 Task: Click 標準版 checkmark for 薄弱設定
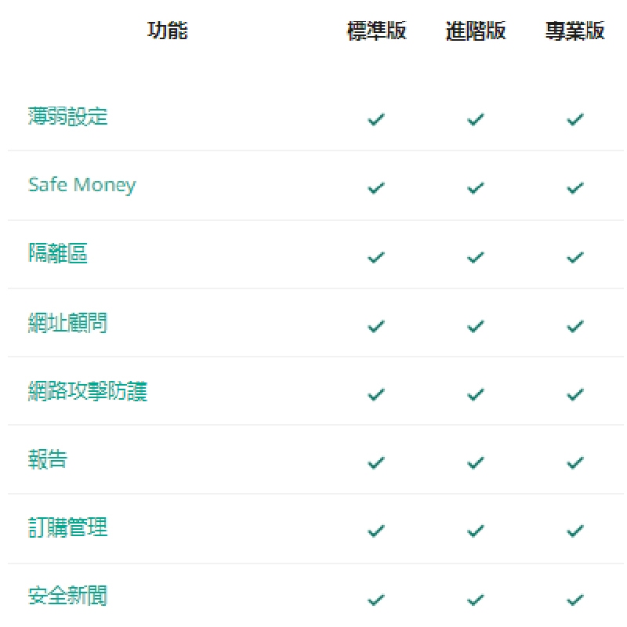tap(376, 120)
